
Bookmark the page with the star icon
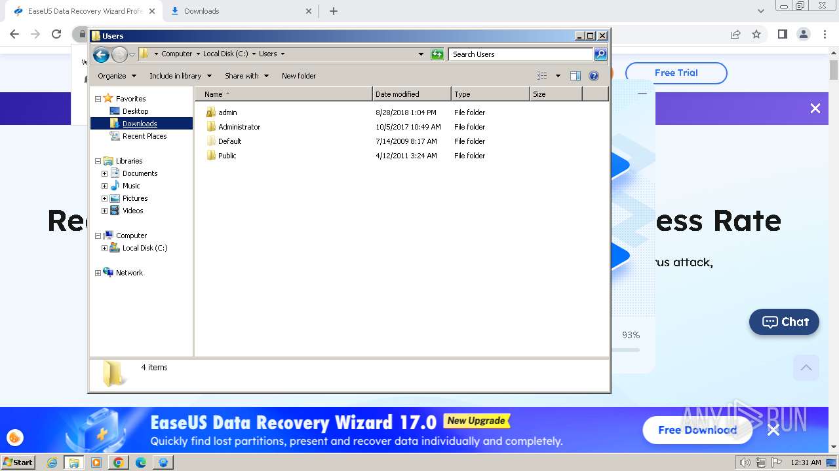pyautogui.click(x=756, y=34)
